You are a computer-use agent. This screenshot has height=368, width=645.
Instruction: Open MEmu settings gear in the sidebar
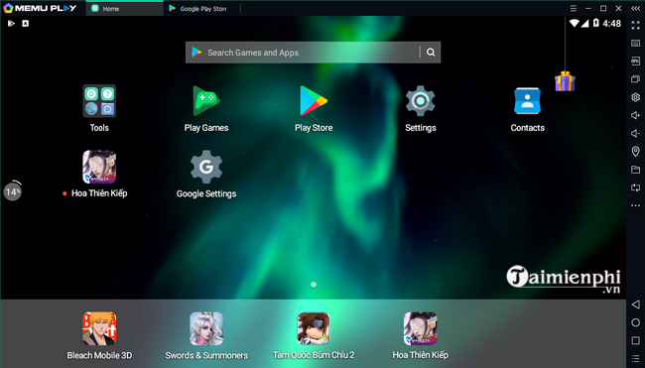[635, 97]
